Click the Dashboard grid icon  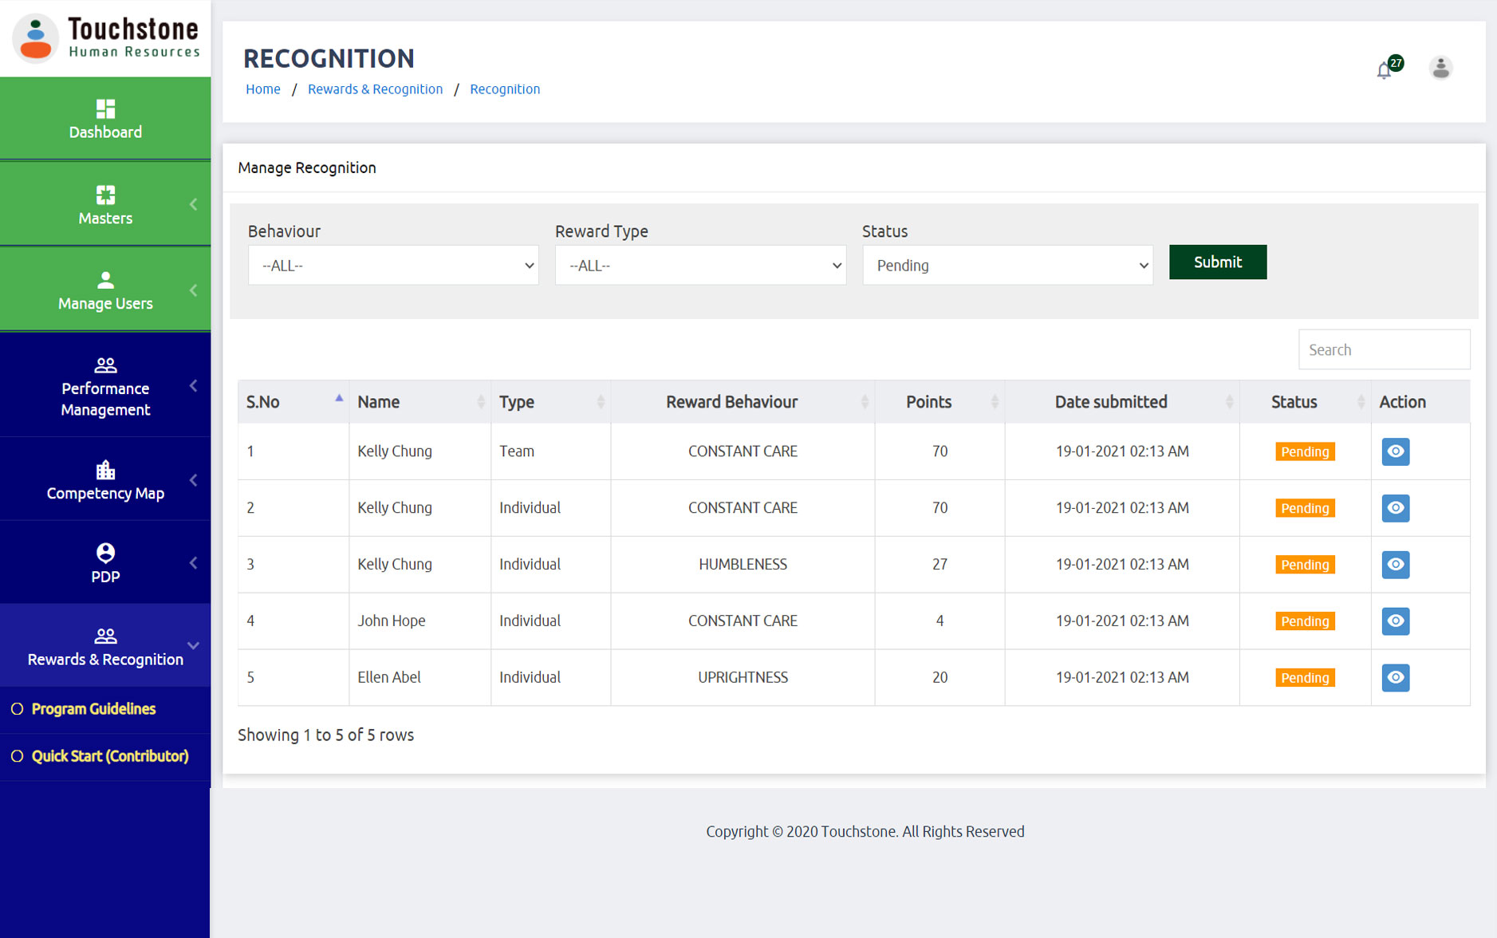tap(105, 108)
